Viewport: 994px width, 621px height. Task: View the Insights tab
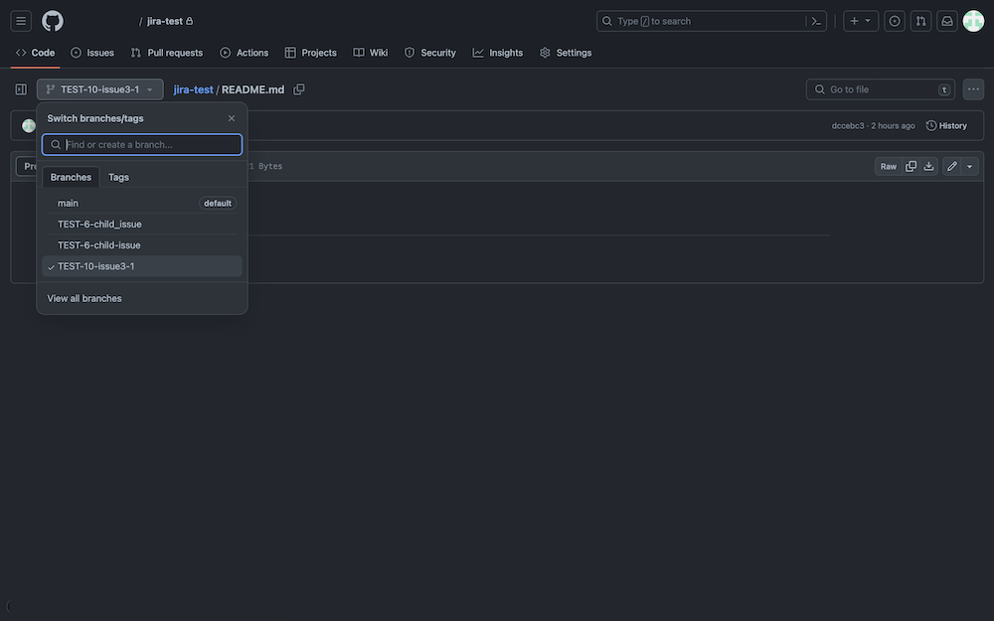(x=498, y=53)
